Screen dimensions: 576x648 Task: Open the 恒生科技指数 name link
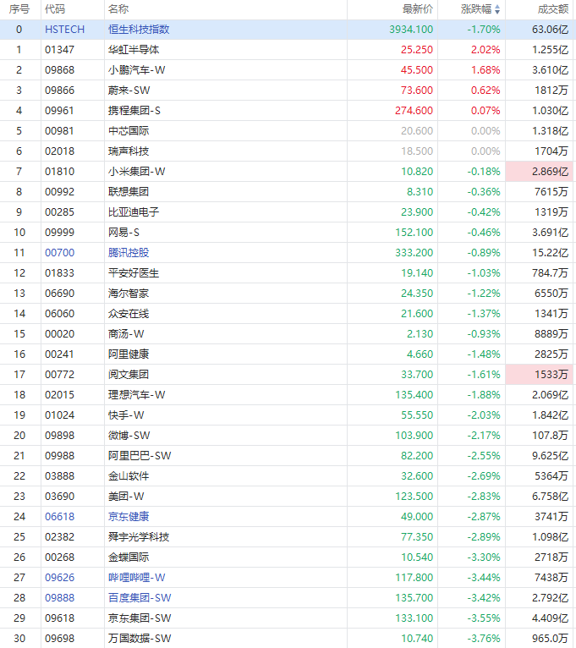(x=139, y=30)
